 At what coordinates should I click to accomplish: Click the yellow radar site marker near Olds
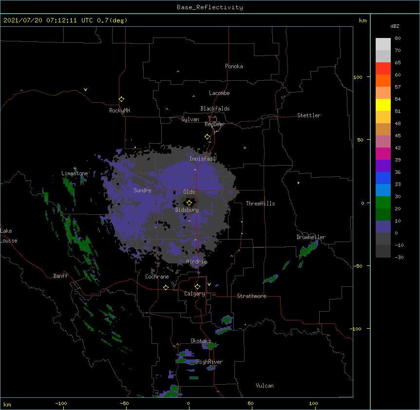click(x=189, y=203)
